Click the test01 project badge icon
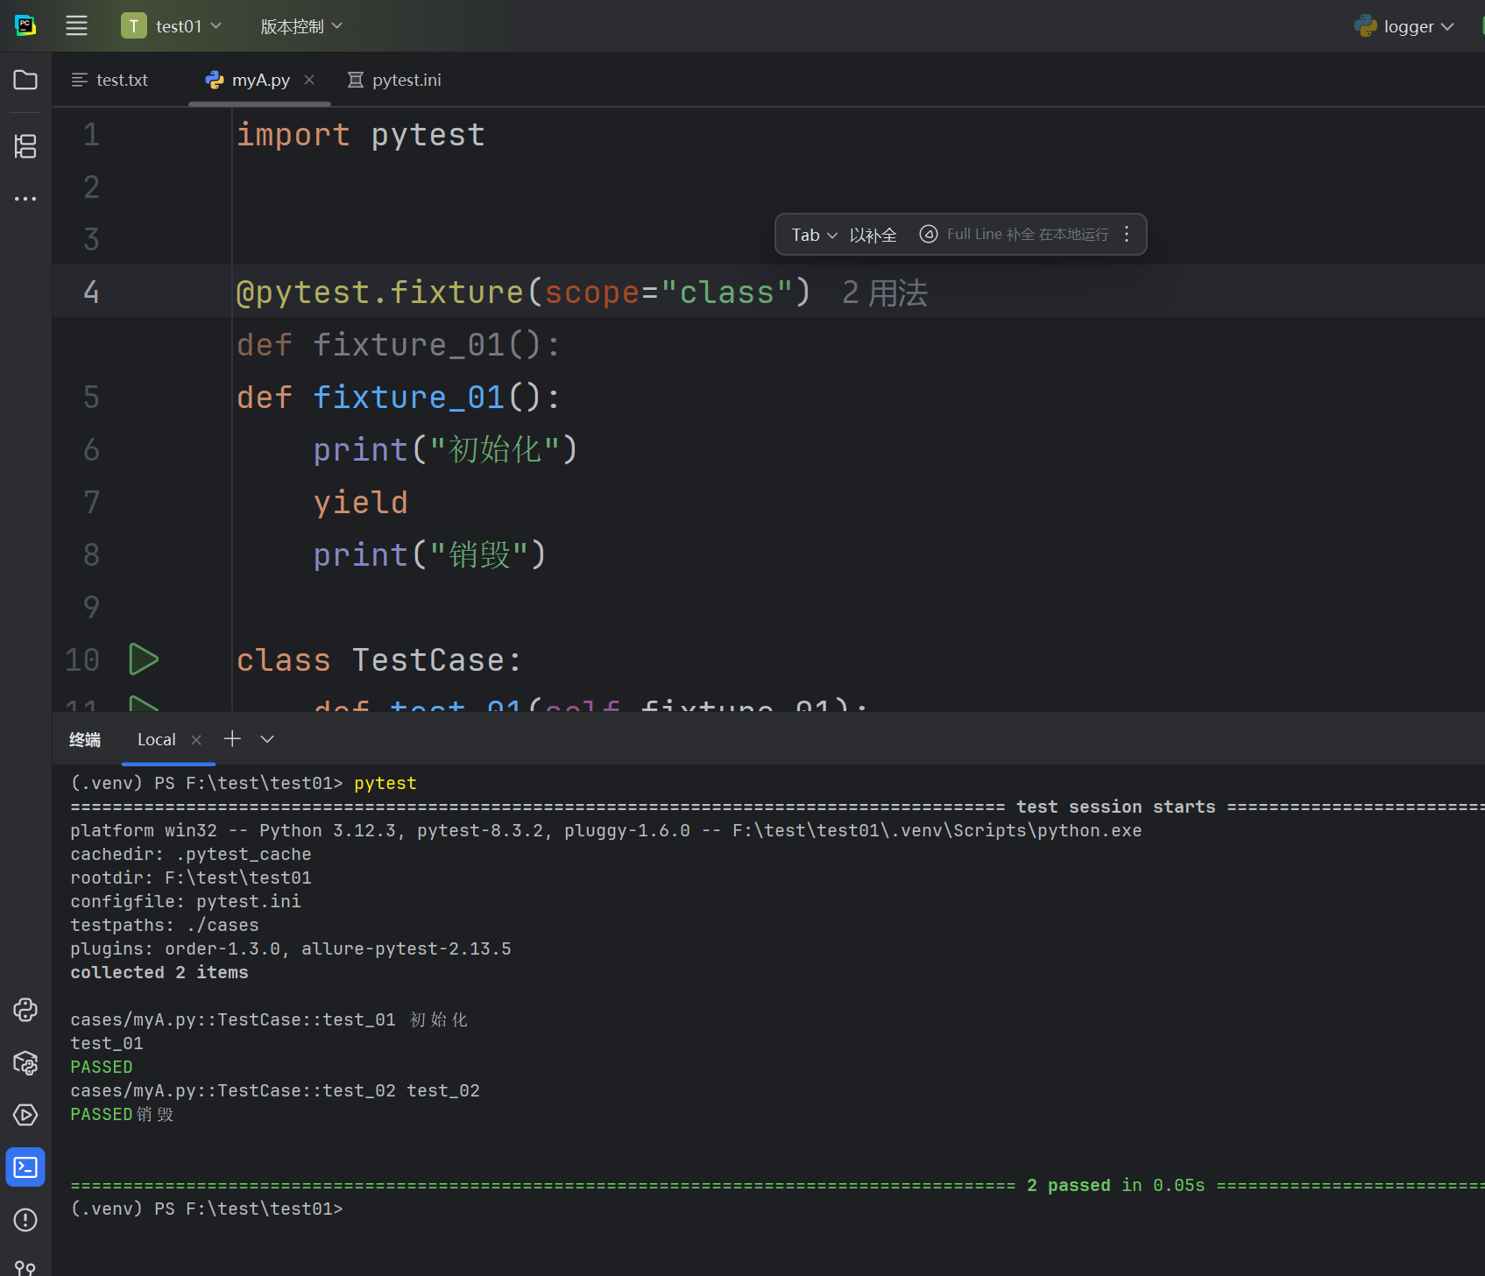This screenshot has width=1485, height=1276. 133,26
